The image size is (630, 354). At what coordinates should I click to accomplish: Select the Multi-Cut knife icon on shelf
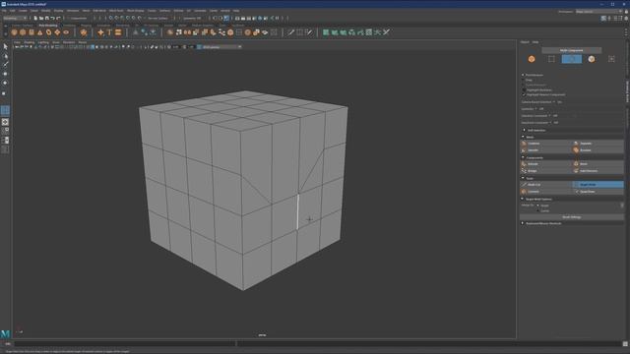click(291, 32)
